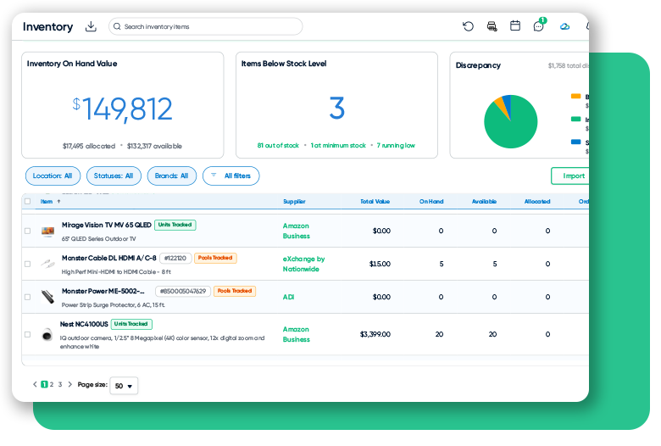The height and width of the screenshot is (446, 661).
Task: Open the calendar icon
Action: 515,25
